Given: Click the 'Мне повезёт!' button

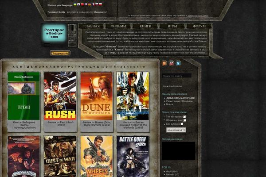Looking at the screenshot, I should [x=176, y=130].
